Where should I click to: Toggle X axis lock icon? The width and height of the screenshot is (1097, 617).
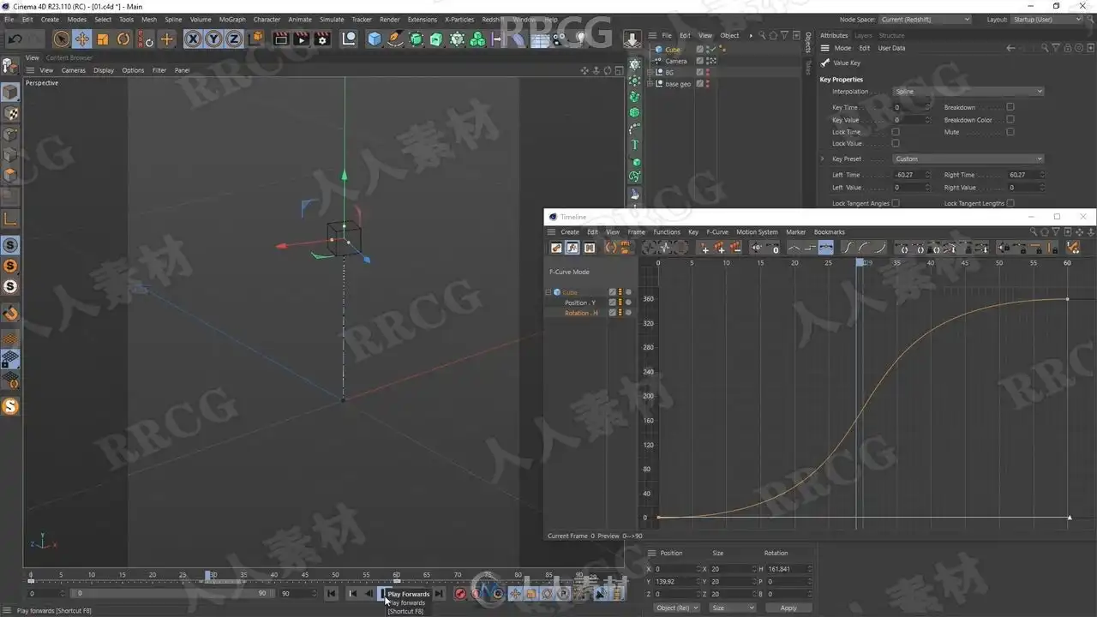pyautogui.click(x=193, y=39)
